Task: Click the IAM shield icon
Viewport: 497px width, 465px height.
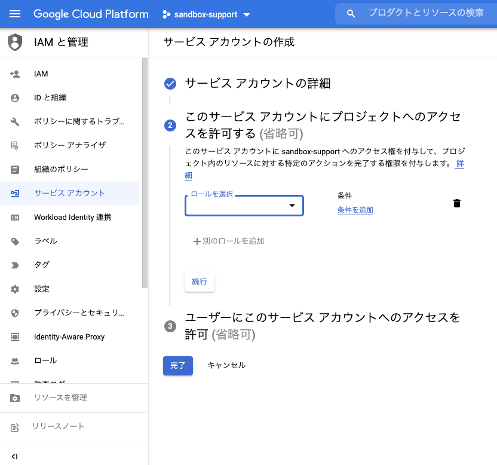Action: pos(15,42)
